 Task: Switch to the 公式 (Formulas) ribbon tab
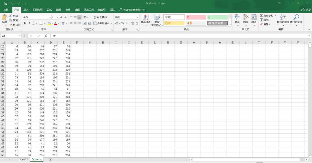49,9
